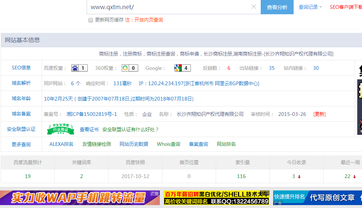Click the 最近一周 value 22

(x=347, y=176)
